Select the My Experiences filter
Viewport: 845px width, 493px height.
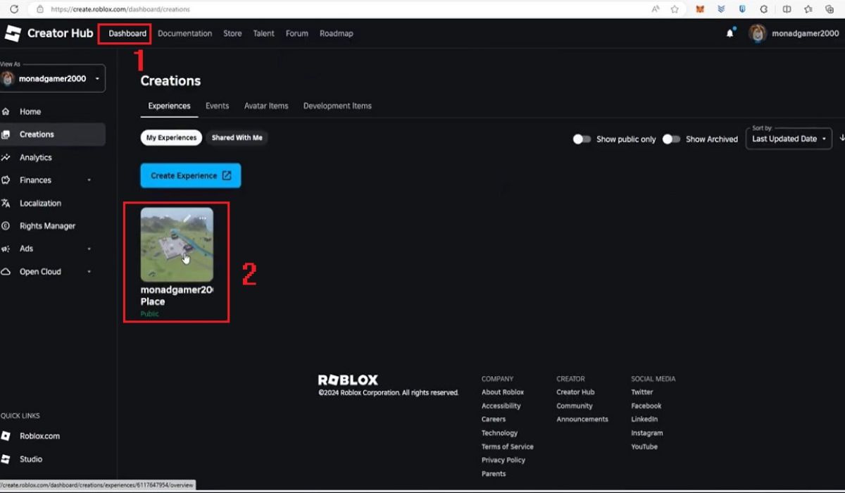(171, 138)
